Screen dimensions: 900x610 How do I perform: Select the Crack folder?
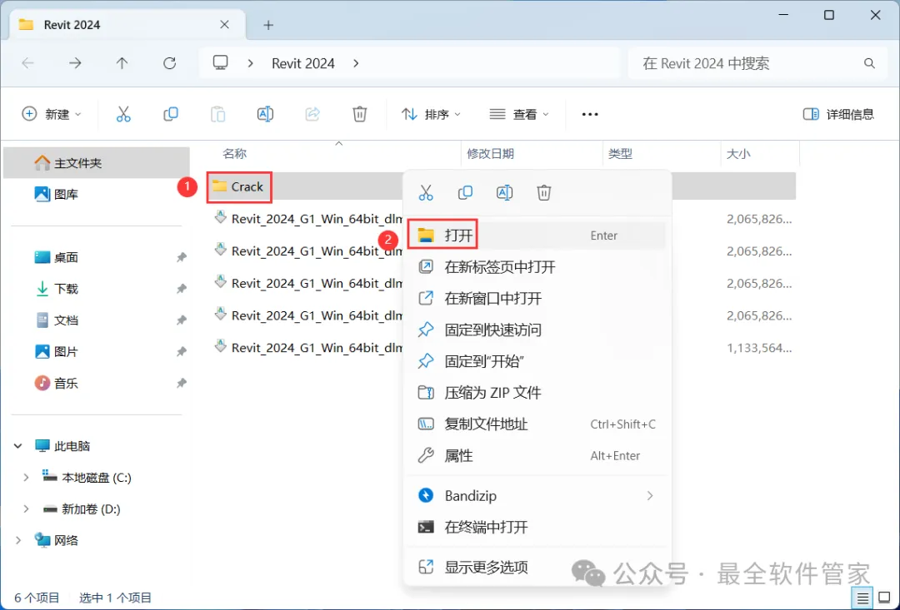click(x=239, y=187)
